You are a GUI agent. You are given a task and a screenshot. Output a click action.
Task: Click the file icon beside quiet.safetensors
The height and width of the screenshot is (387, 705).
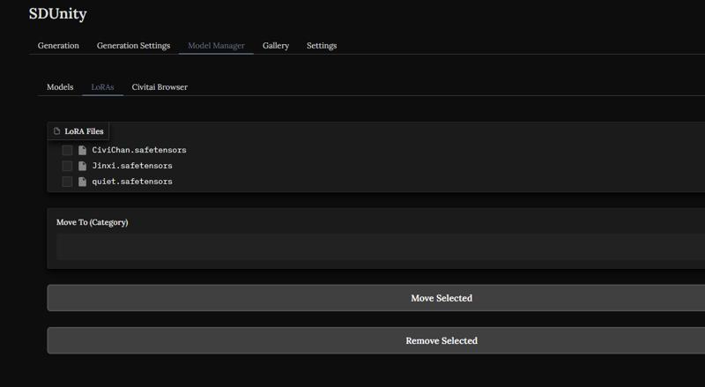[x=82, y=182]
